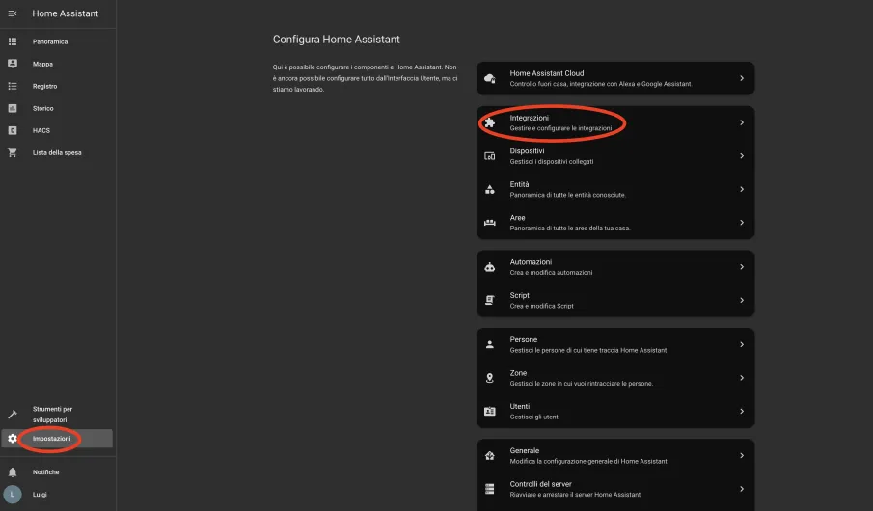The image size is (873, 511).
Task: Open Mappa in the sidebar
Action: pos(58,64)
